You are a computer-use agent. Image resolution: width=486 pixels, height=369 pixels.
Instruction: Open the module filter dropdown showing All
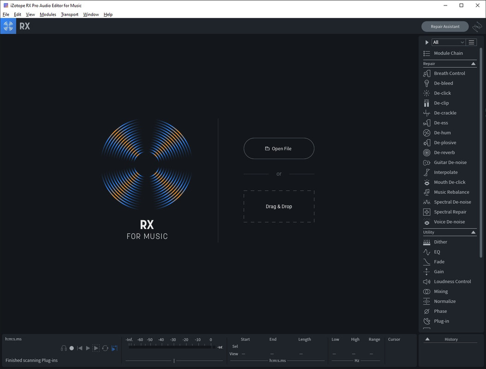[449, 42]
